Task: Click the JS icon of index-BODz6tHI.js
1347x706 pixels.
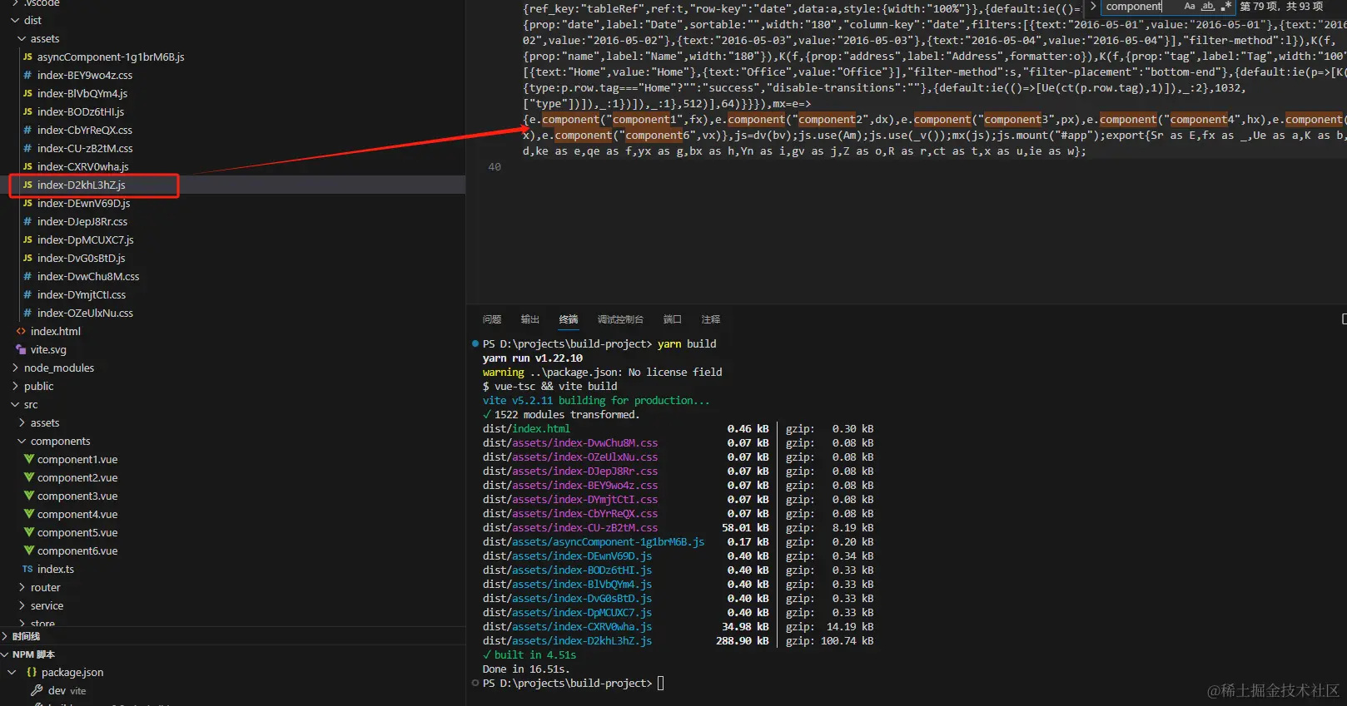Action: pos(28,111)
